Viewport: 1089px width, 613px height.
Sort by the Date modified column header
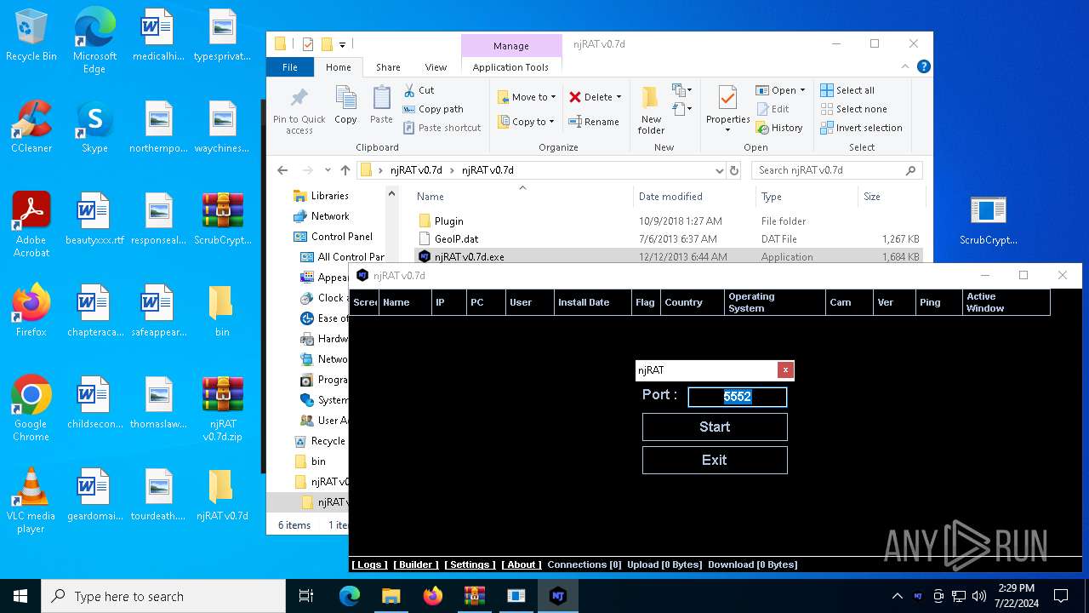point(670,197)
